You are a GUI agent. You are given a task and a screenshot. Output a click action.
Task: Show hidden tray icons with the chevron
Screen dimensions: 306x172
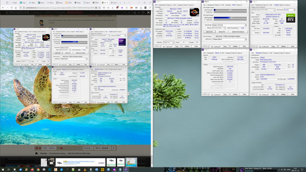[x=279, y=170]
